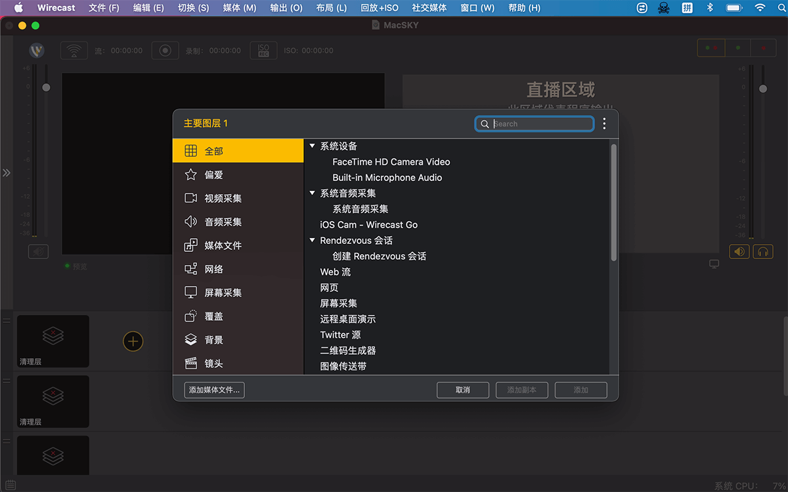Viewport: 788px width, 492px height.
Task: Open the 编辑 (E) menu
Action: coord(148,8)
